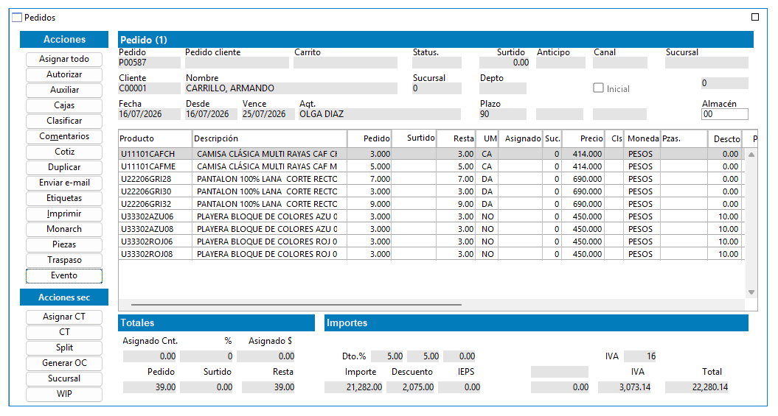The image size is (778, 416).
Task: Duplicate the order with Duplicar
Action: [x=64, y=167]
